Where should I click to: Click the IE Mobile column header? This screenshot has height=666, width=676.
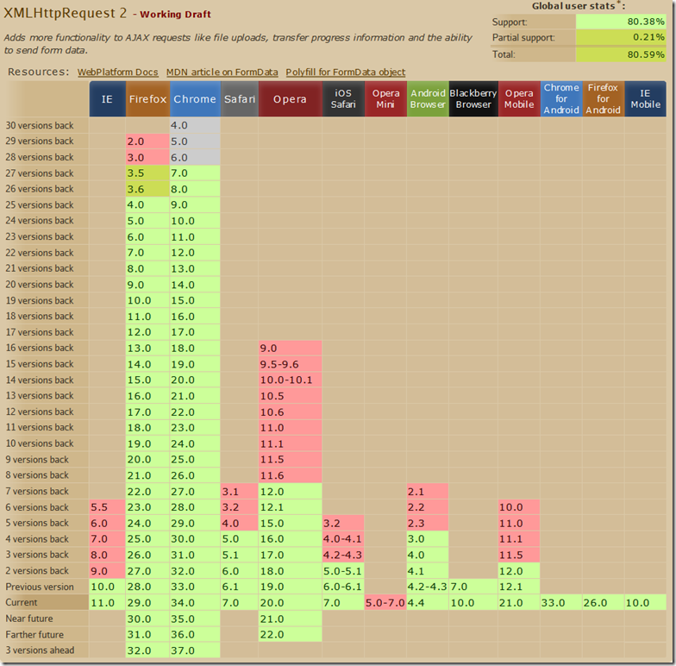tap(645, 98)
